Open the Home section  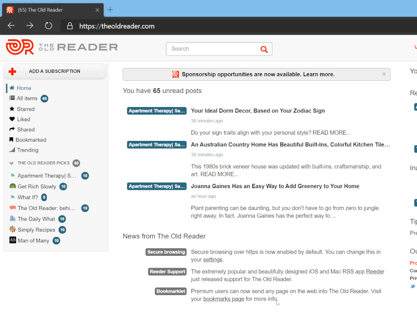24,88
